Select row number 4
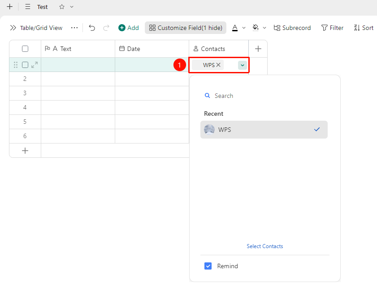This screenshot has width=377, height=291. pos(25,107)
